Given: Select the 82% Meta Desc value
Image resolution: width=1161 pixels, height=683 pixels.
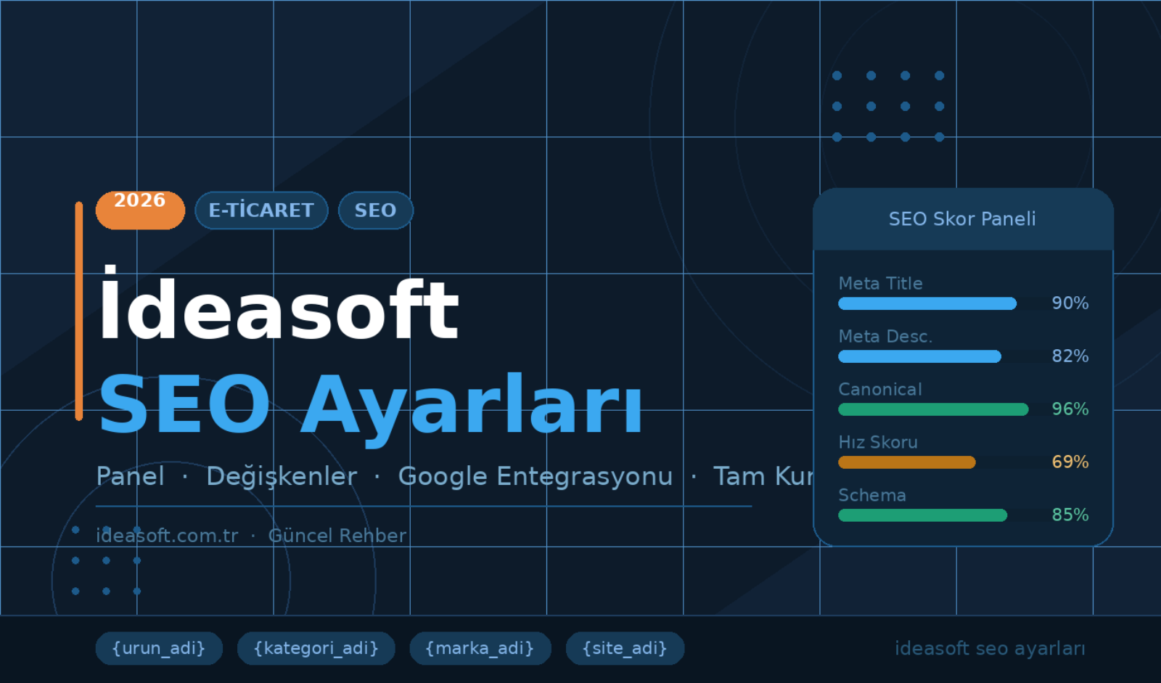Looking at the screenshot, I should [1070, 356].
